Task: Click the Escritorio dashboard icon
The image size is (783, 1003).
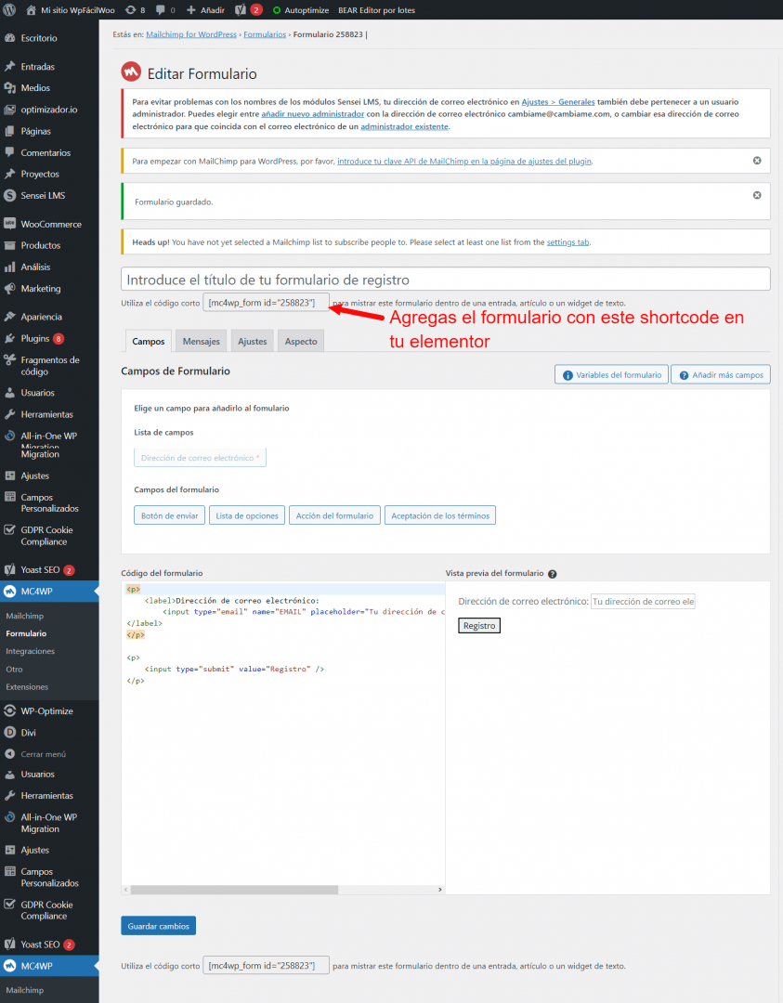Action: click(9, 38)
